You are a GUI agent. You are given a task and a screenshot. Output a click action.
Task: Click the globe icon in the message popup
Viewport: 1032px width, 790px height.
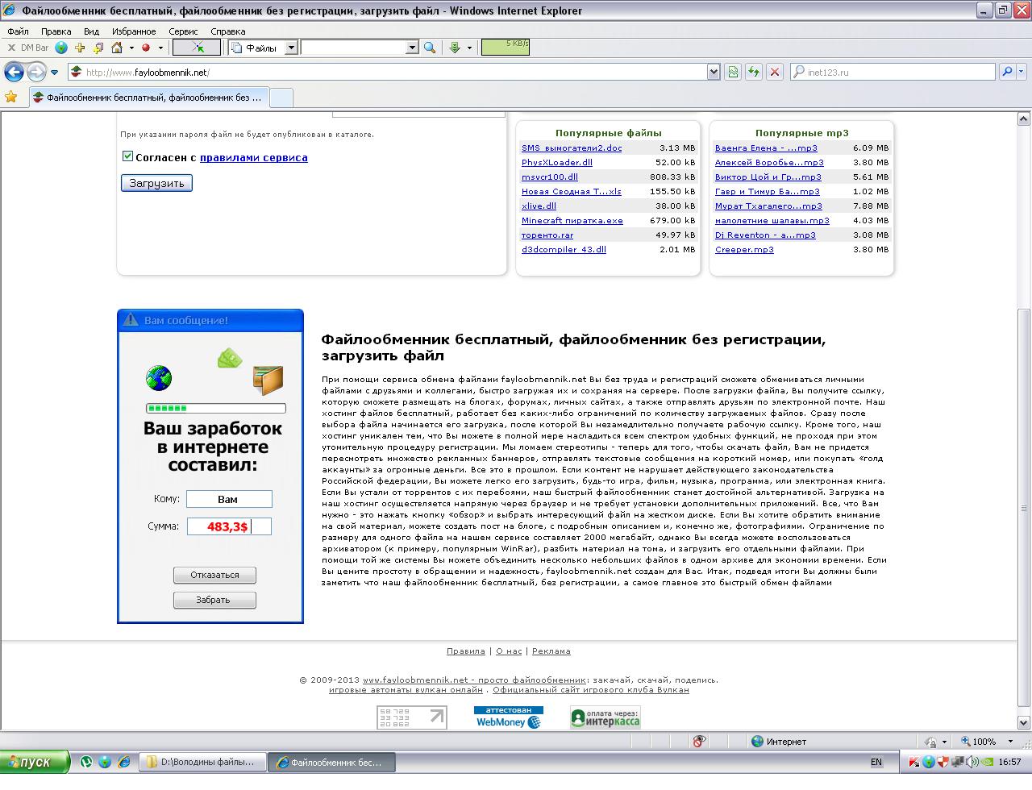tap(159, 377)
